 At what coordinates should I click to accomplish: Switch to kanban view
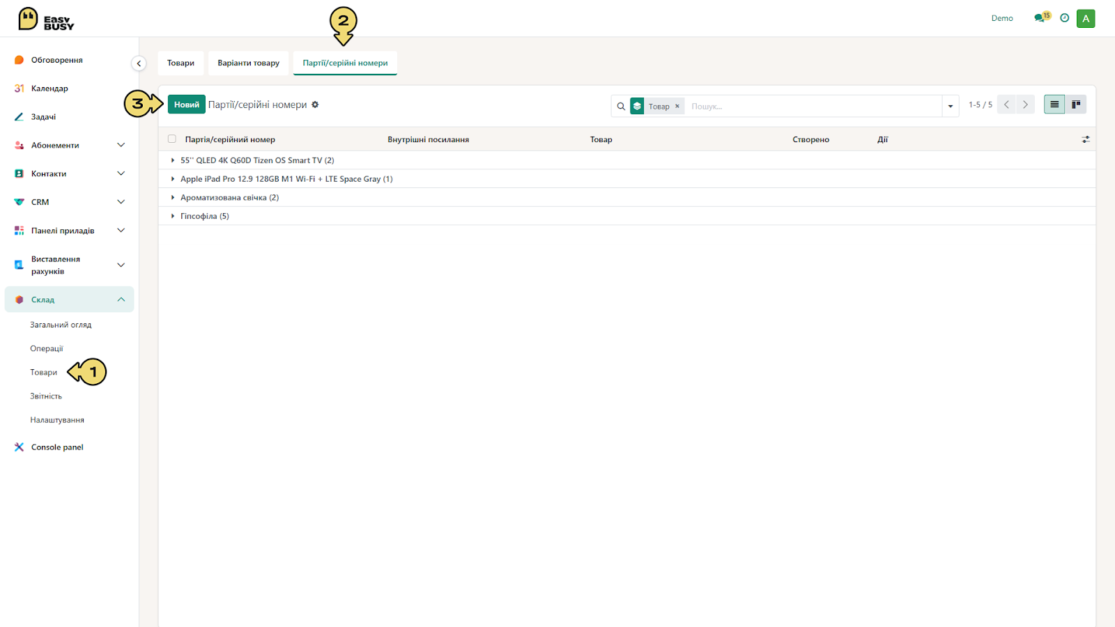click(1076, 104)
